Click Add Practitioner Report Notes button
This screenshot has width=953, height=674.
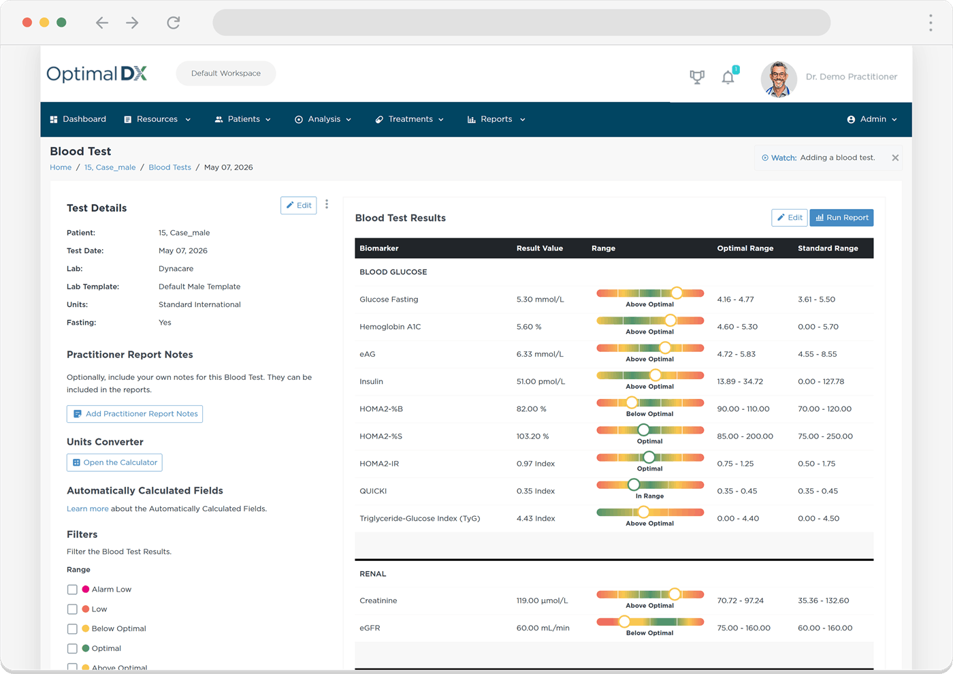tap(135, 414)
